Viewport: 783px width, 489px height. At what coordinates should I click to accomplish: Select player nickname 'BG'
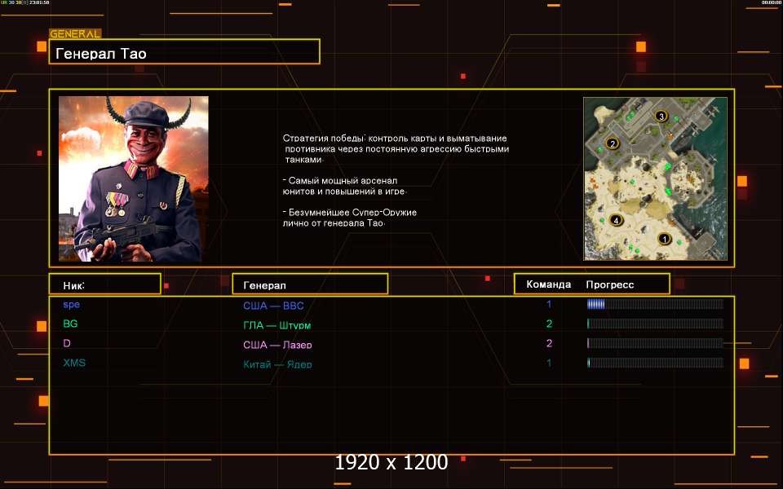[x=70, y=324]
